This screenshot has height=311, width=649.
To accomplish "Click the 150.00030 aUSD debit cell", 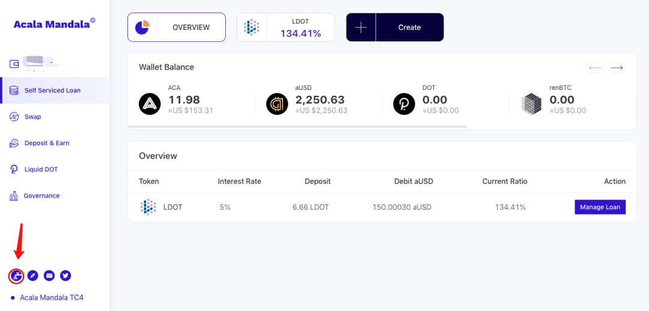I will point(402,207).
